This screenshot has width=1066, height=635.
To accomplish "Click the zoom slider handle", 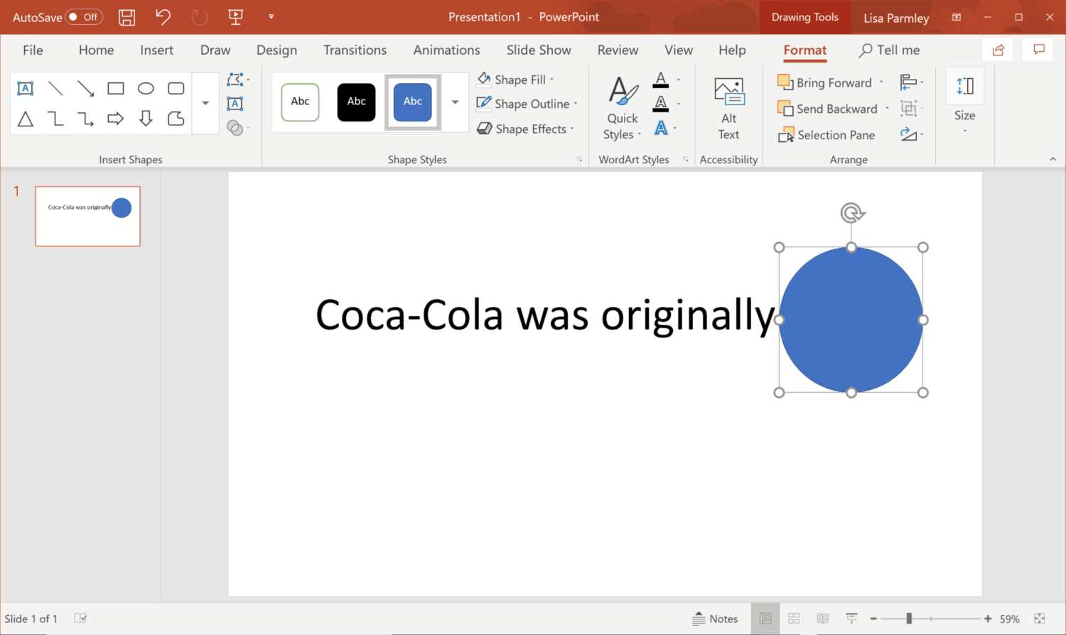I will click(908, 619).
